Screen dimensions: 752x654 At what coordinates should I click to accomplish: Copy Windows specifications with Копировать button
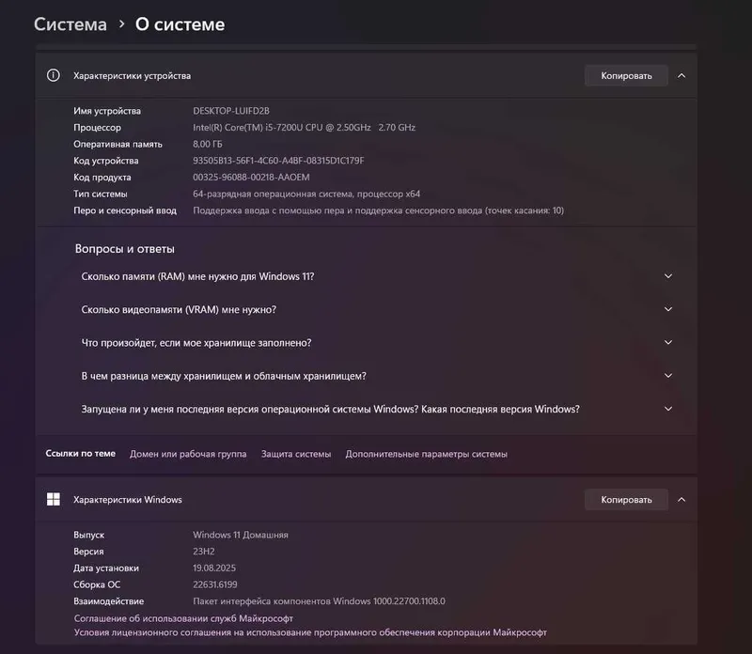point(626,500)
